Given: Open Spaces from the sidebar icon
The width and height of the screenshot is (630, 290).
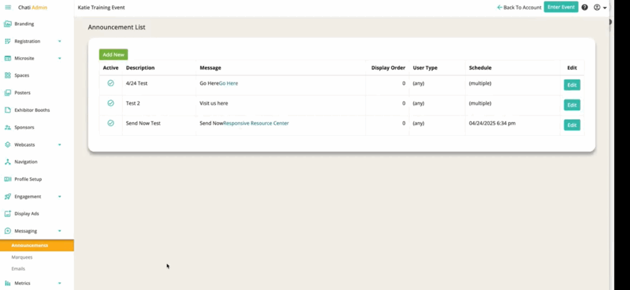Looking at the screenshot, I should (x=7, y=76).
